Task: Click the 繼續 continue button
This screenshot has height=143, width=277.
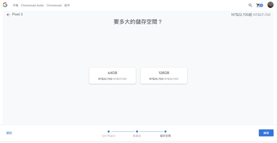Action: (x=266, y=133)
